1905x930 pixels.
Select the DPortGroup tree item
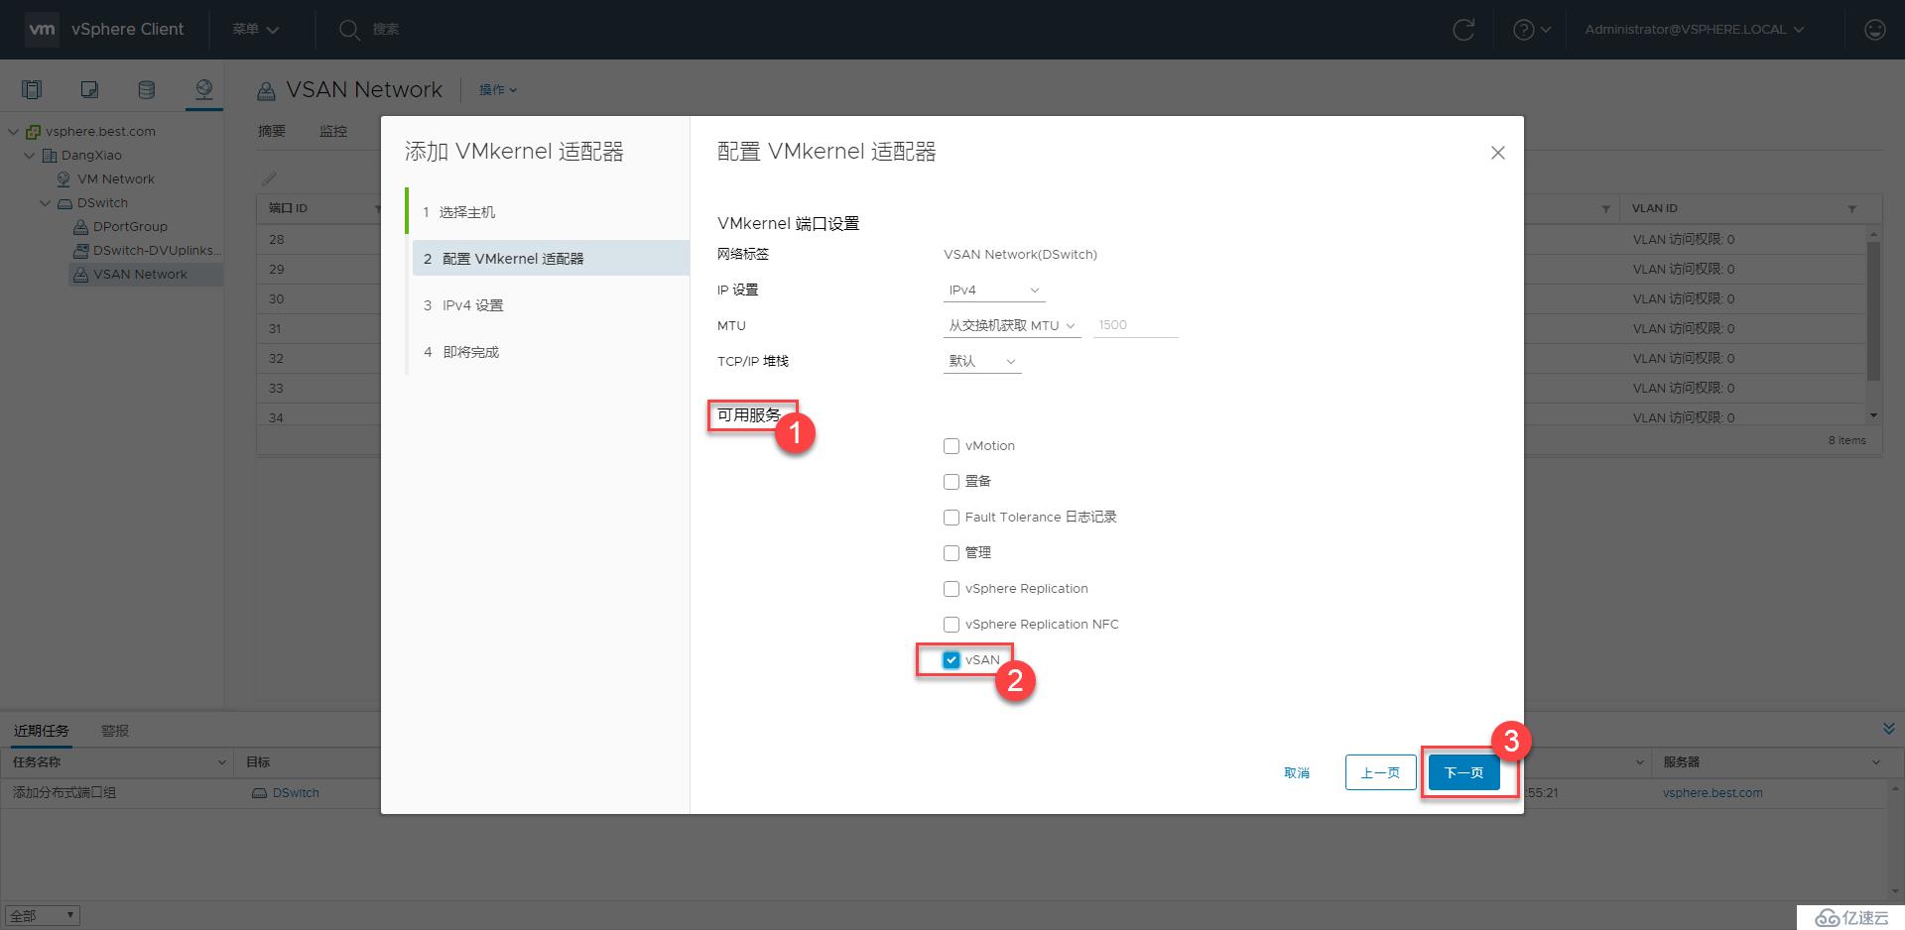(x=130, y=227)
